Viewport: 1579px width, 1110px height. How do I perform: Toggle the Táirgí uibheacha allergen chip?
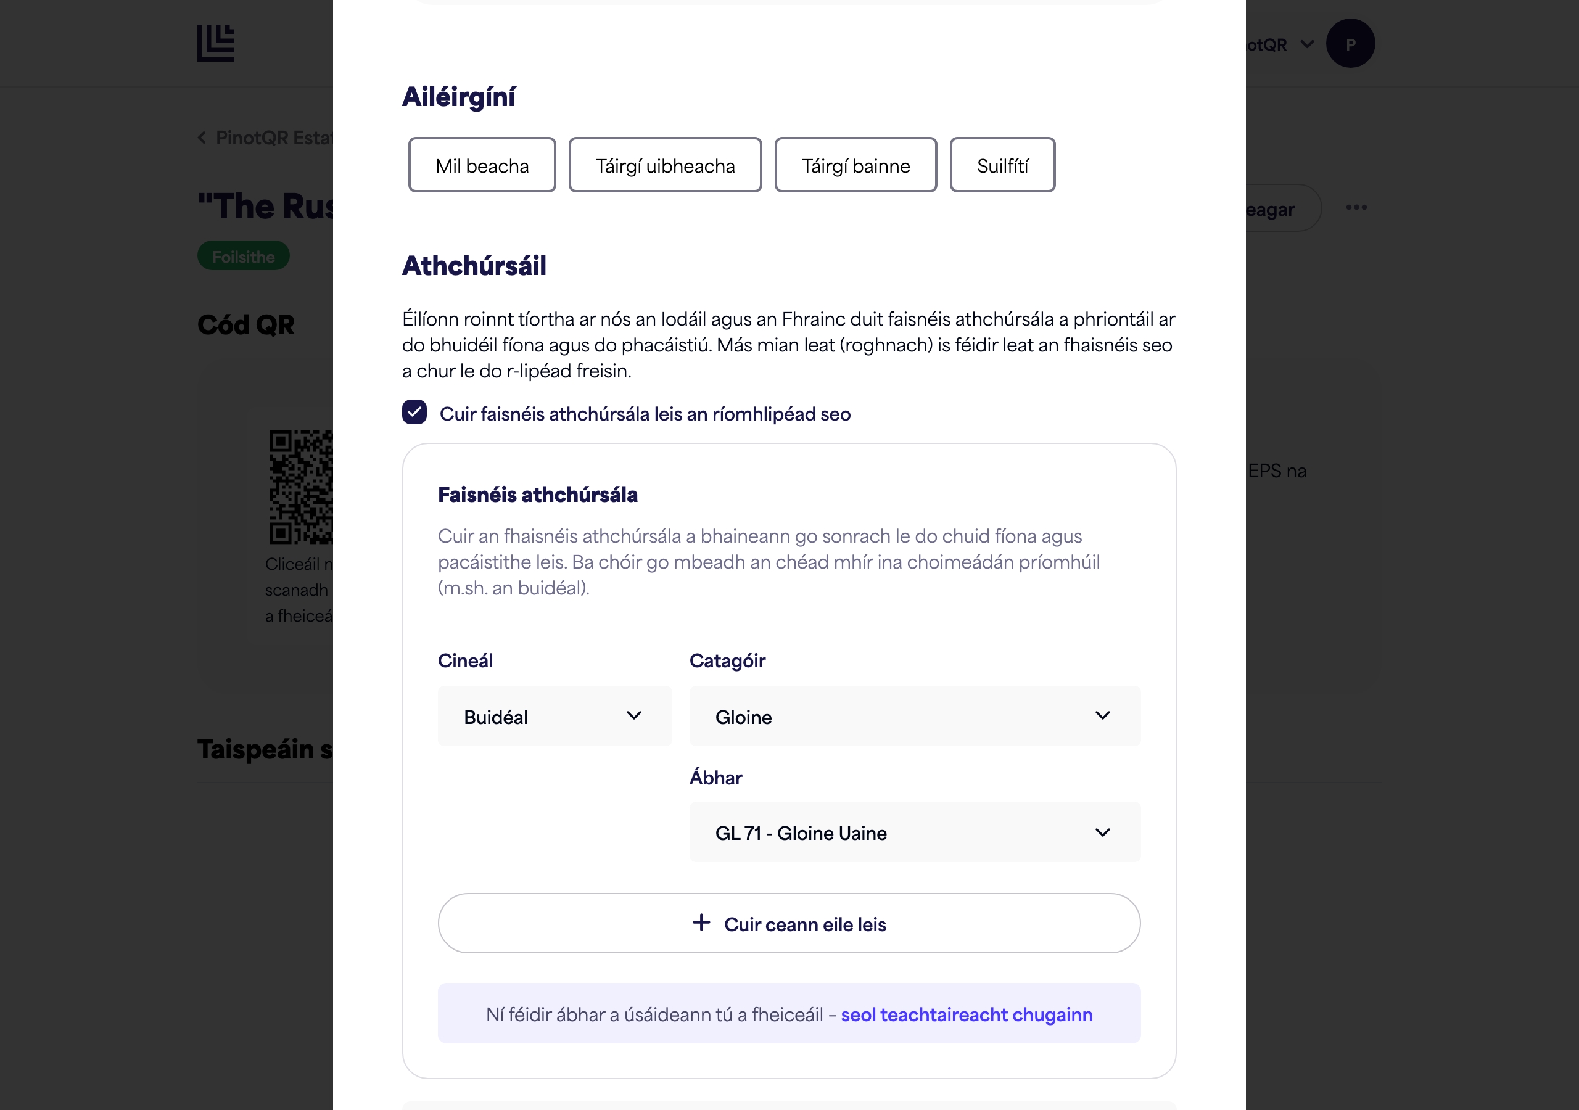click(665, 165)
